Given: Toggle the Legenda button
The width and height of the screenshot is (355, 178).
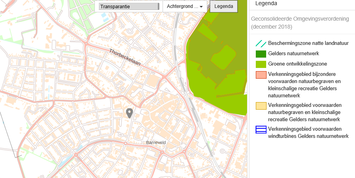Looking at the screenshot, I should click(224, 6).
